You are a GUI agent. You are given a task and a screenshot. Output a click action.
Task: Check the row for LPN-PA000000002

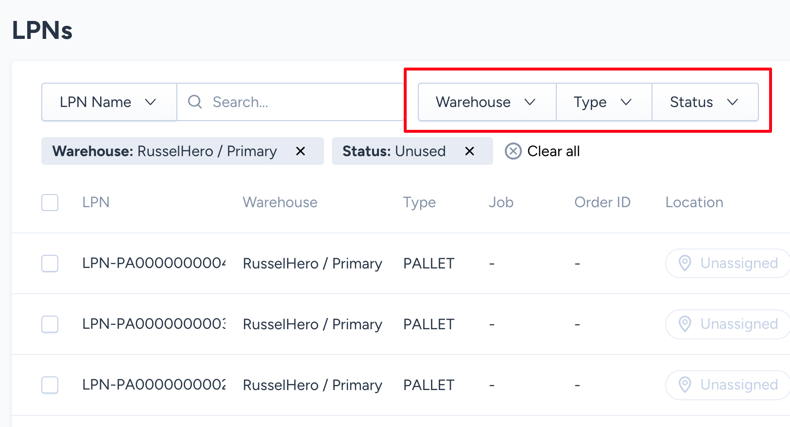click(50, 385)
